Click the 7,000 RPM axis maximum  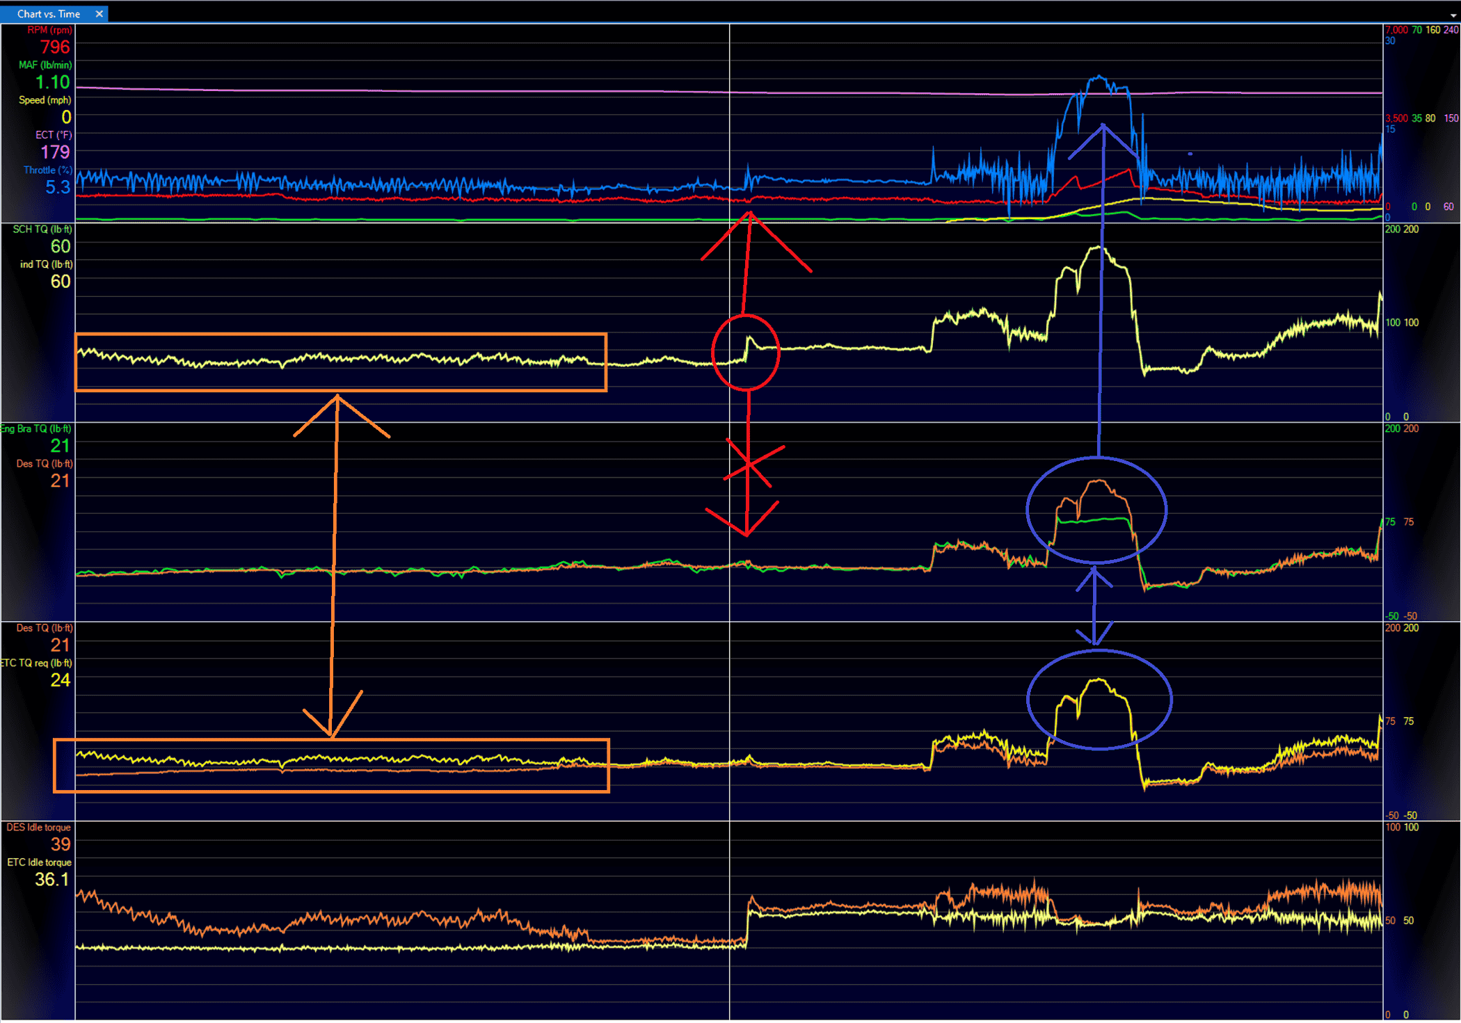[1396, 30]
